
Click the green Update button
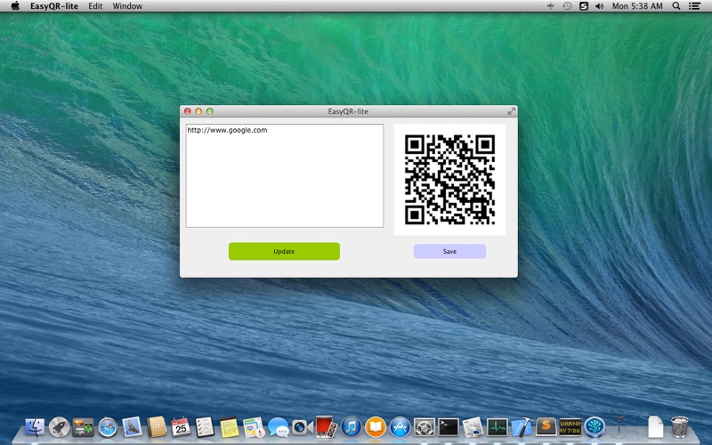click(284, 251)
